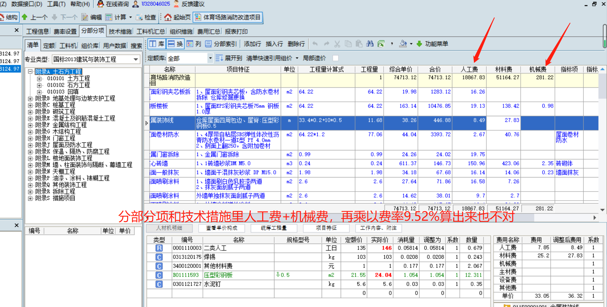Click the Excel export icon
607x307 pixels.
click(x=381, y=44)
